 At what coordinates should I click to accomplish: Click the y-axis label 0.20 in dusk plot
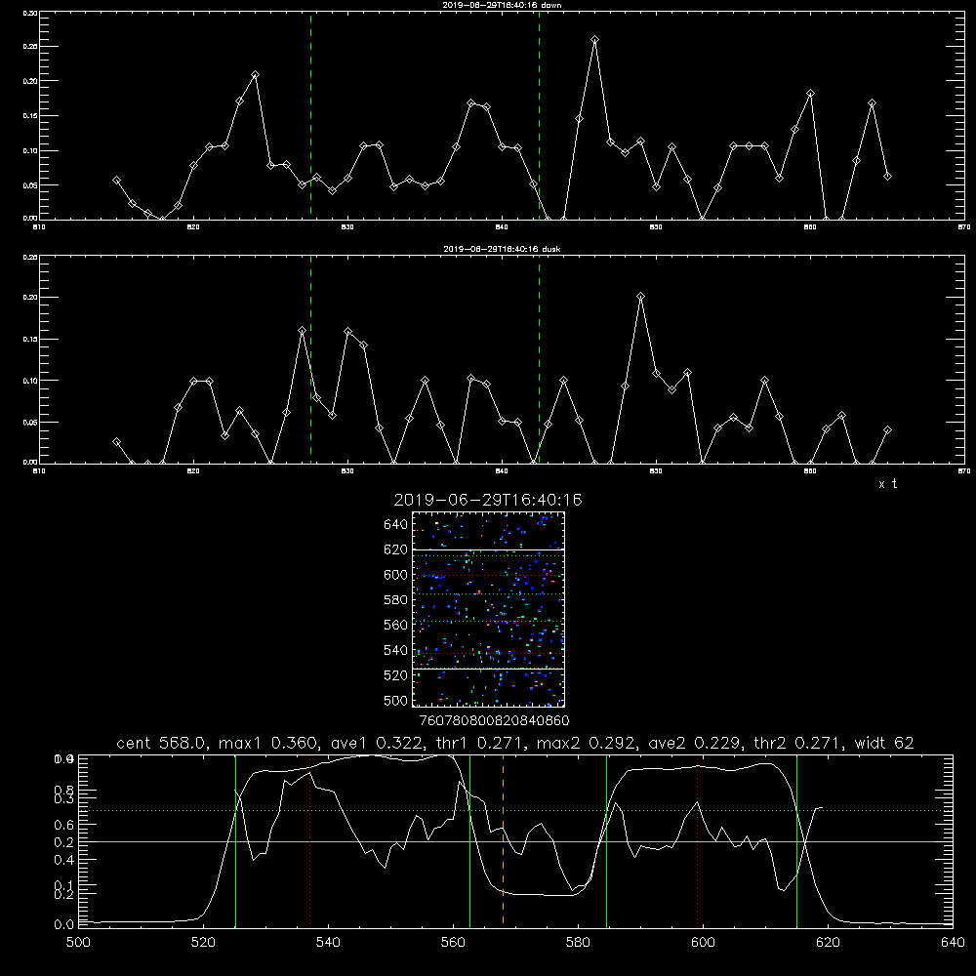coord(30,297)
